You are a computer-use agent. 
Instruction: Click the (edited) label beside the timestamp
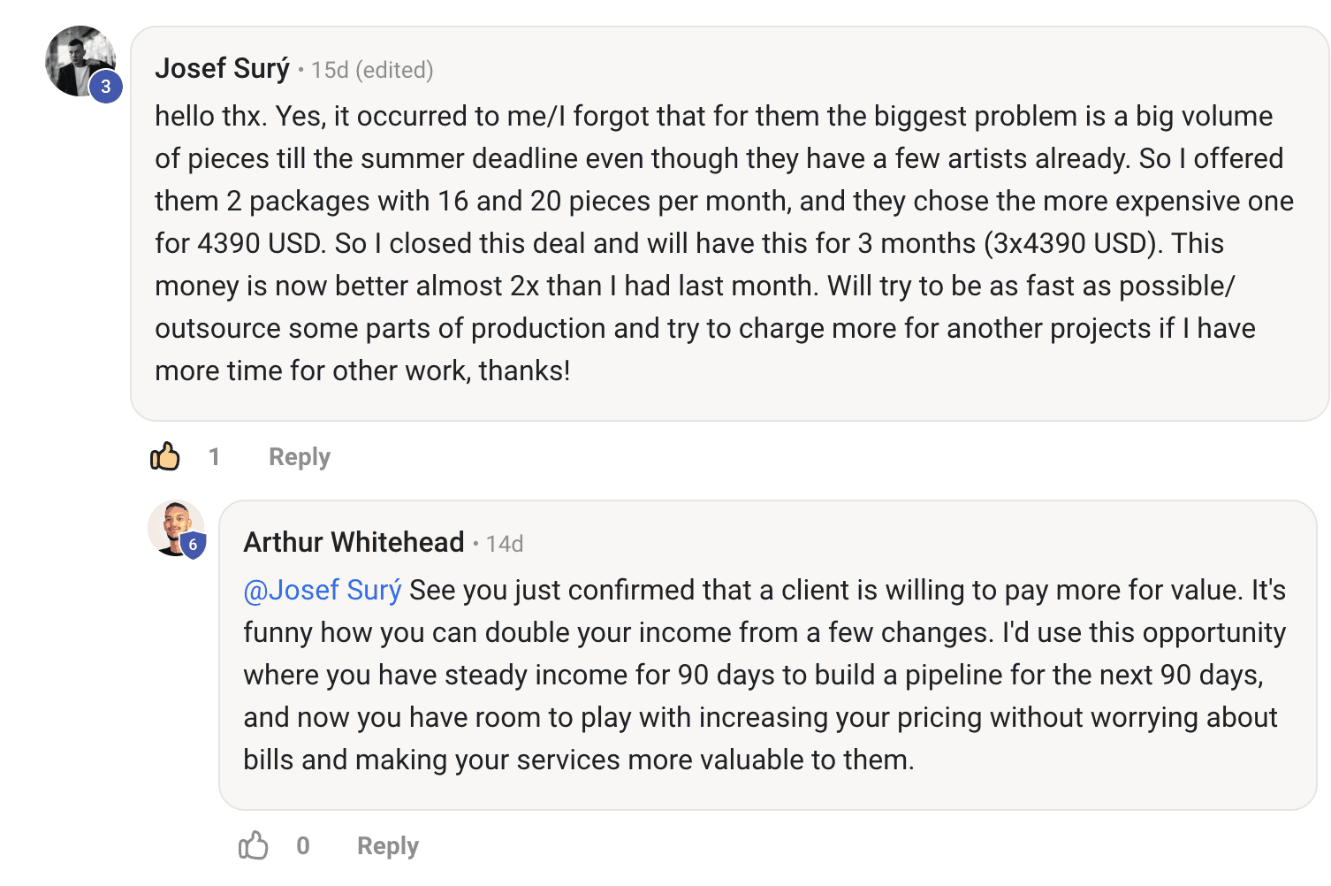point(394,71)
